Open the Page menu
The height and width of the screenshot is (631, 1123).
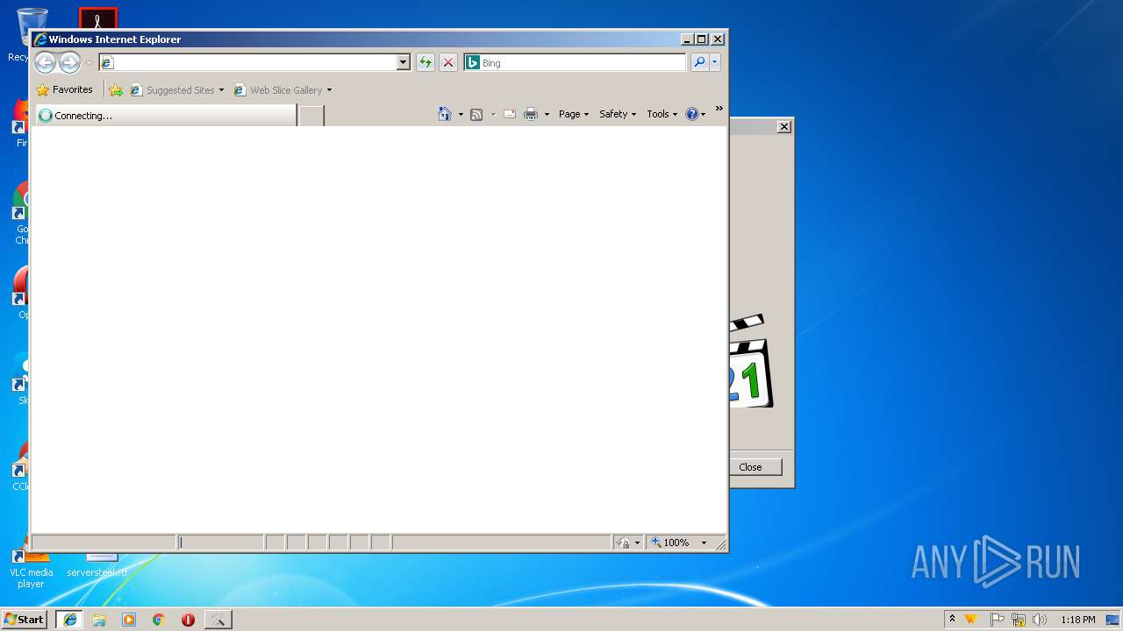pyautogui.click(x=574, y=114)
